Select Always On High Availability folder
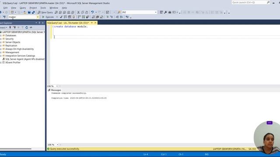Screen dimensions: 280x157 click(19, 49)
